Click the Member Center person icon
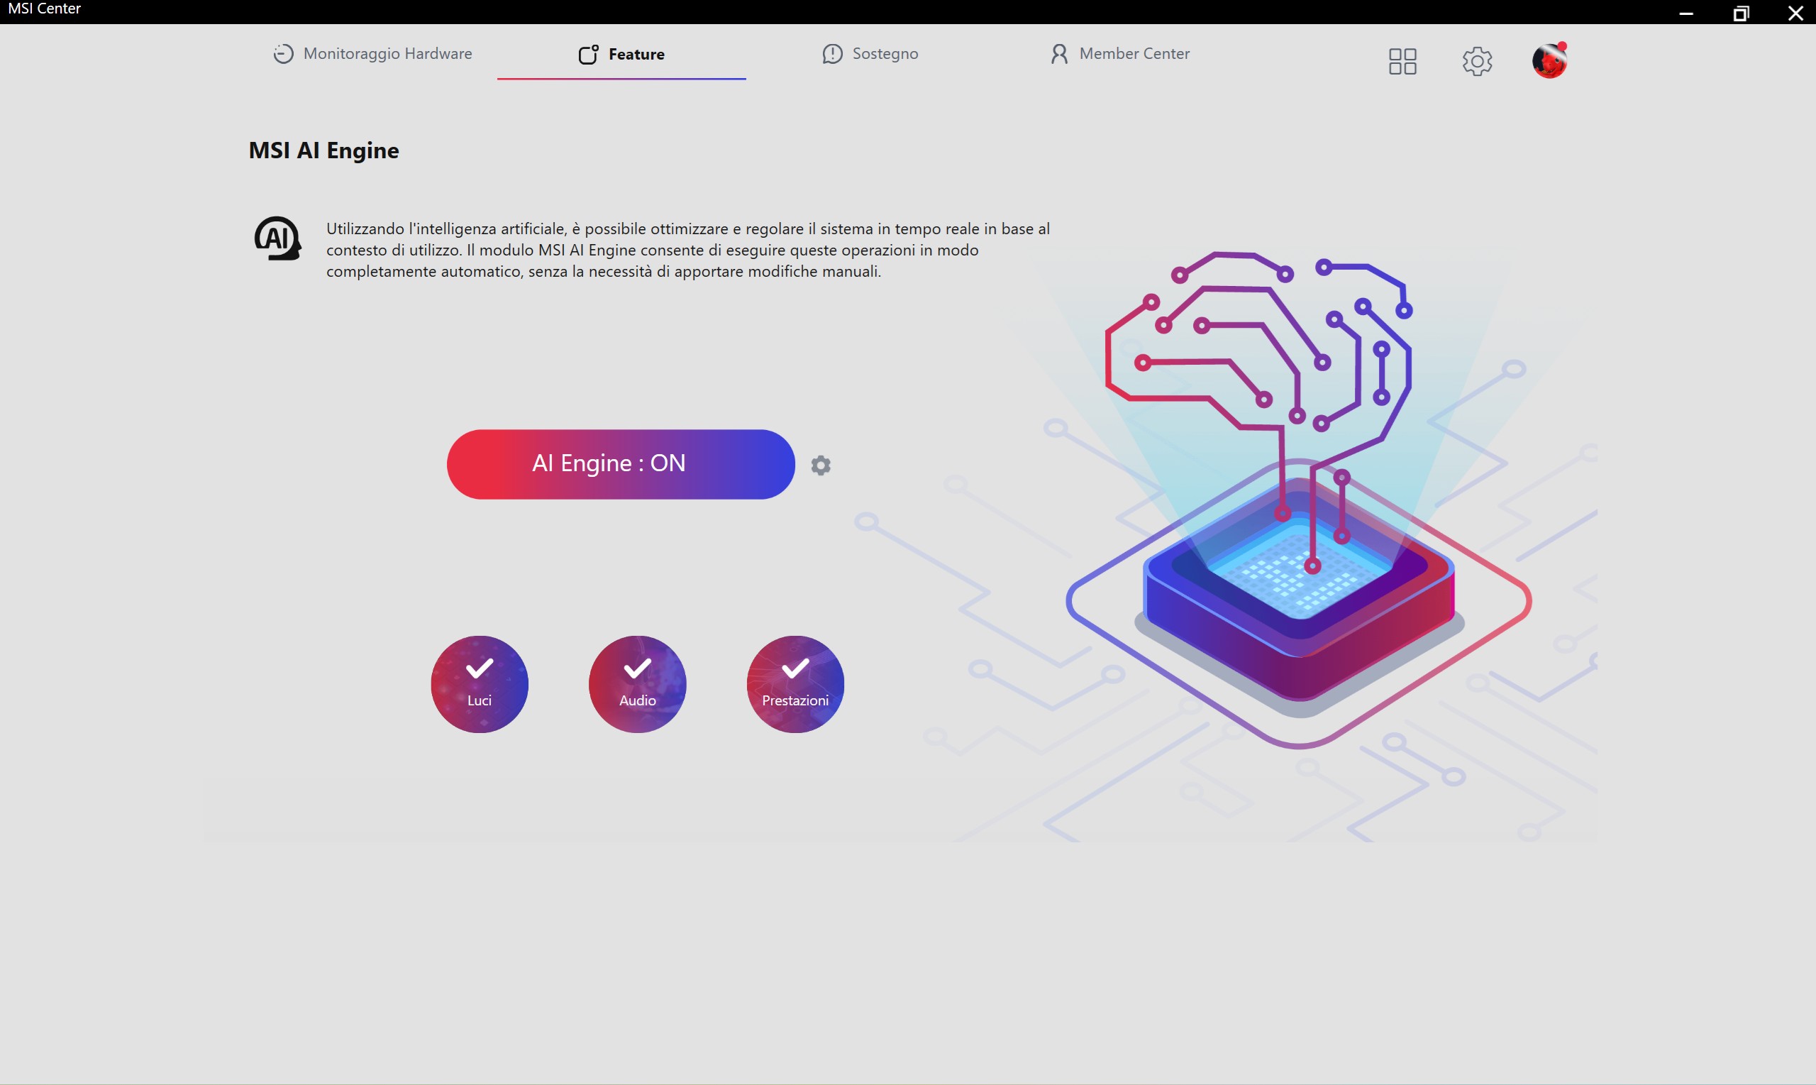The image size is (1816, 1085). coord(1058,54)
